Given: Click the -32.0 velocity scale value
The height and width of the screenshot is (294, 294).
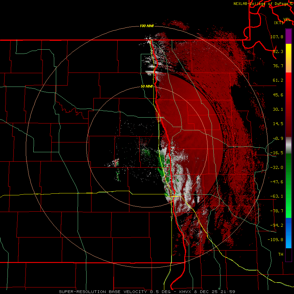Looking at the screenshot, I should [x=277, y=168].
